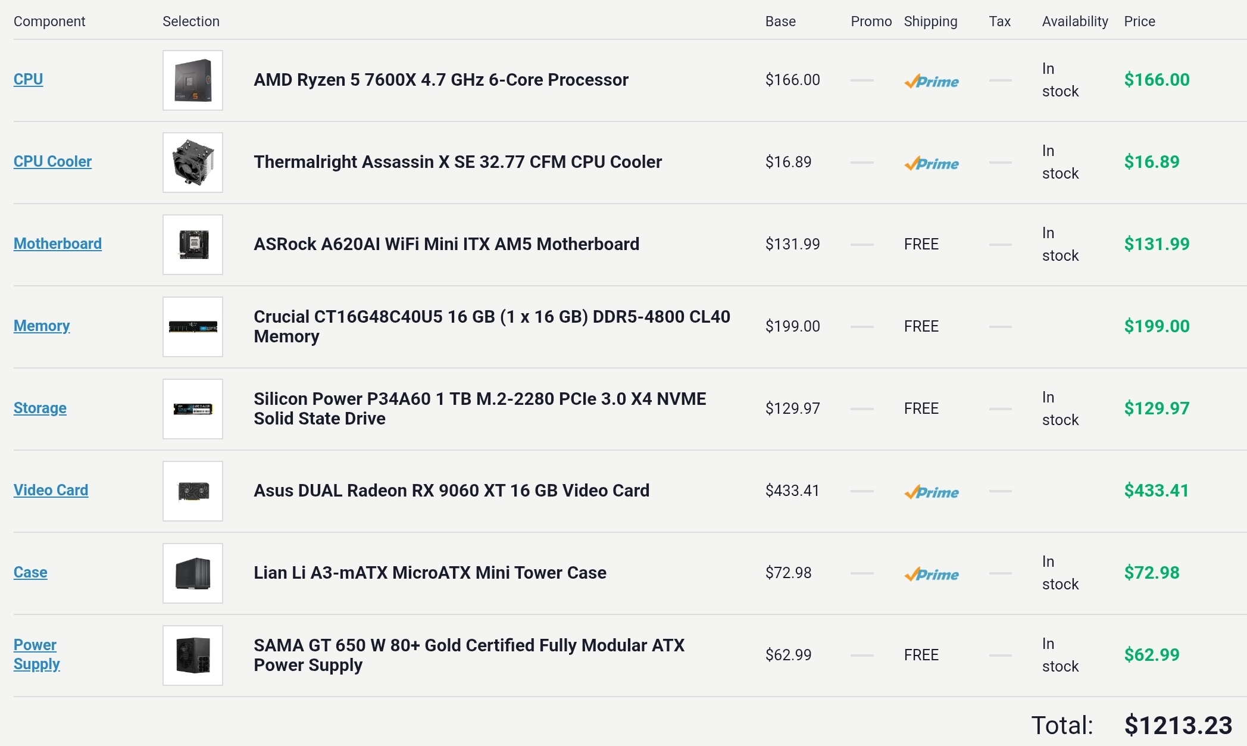Click the Prime logo in the Video Card row
The width and height of the screenshot is (1247, 746).
pyautogui.click(x=931, y=492)
